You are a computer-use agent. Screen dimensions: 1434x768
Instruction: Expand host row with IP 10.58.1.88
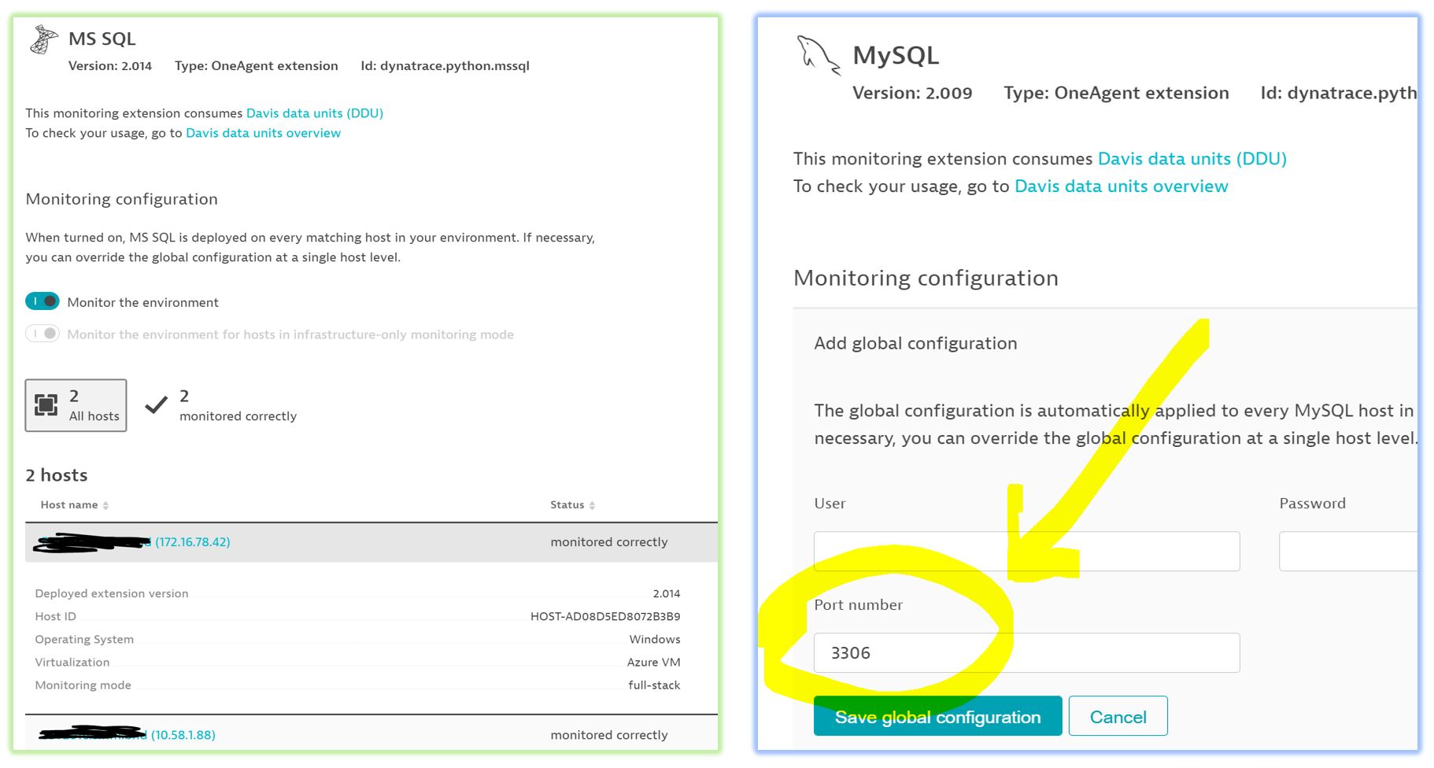tap(371, 734)
